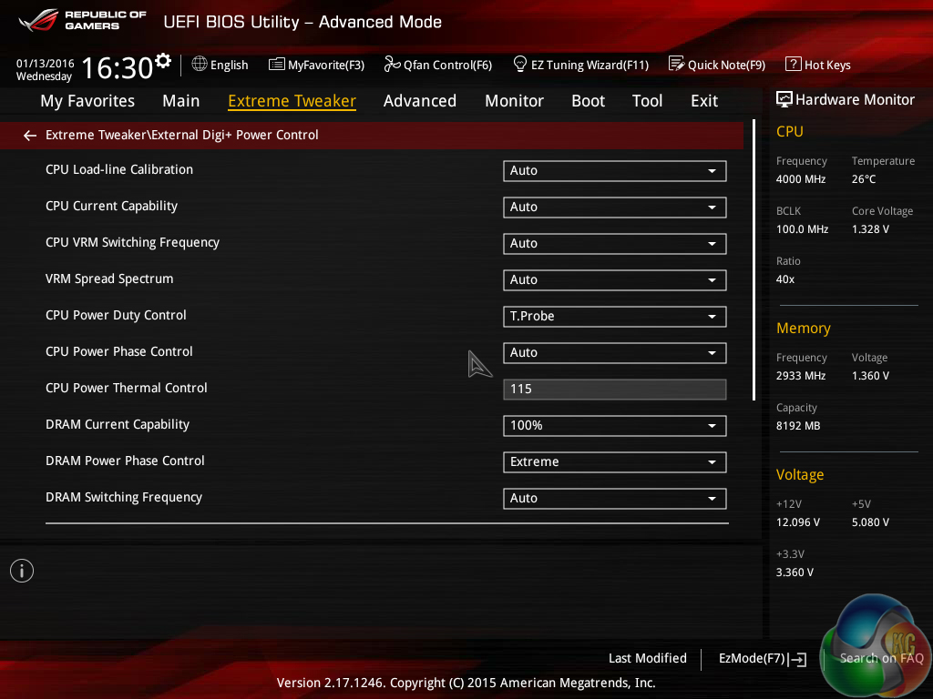Click the EzMode exit arrow icon
Screen dimensions: 933x699
pyautogui.click(x=798, y=659)
